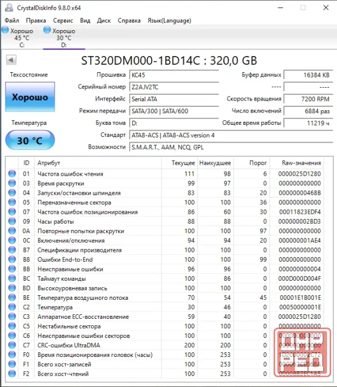Open the Сервис menu

pyautogui.click(x=63, y=20)
